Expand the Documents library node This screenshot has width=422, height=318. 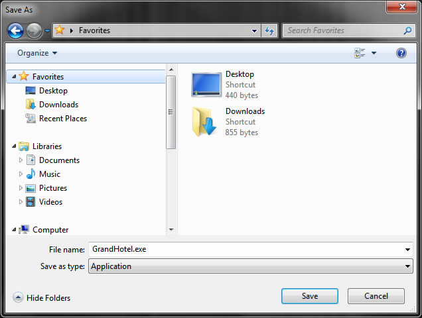pyautogui.click(x=21, y=160)
